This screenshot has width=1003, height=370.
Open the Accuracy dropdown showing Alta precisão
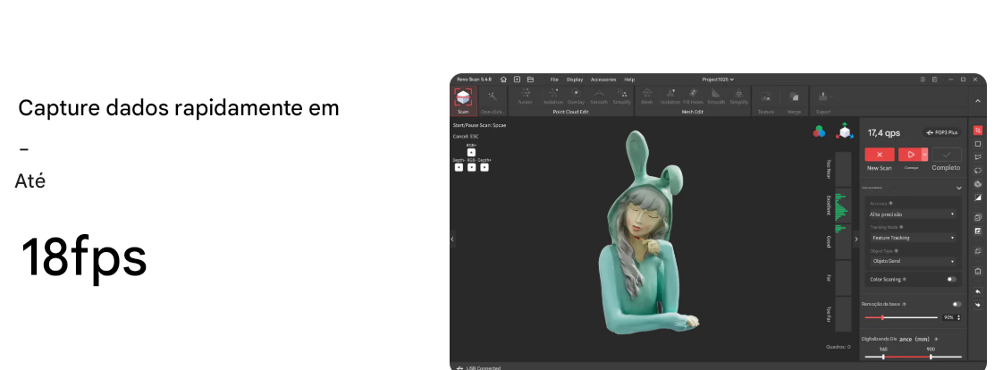pos(912,214)
